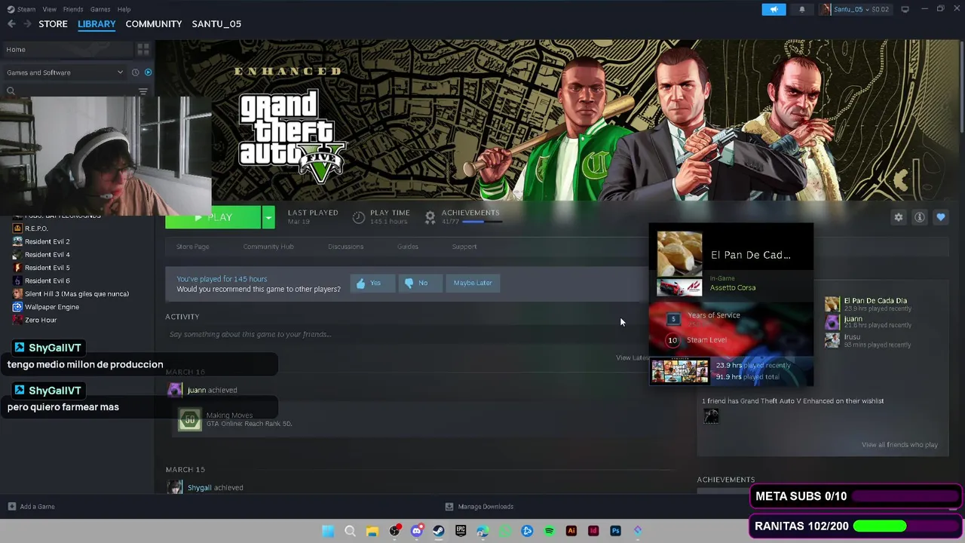The height and width of the screenshot is (543, 965).
Task: Open the game info icon
Action: [x=920, y=217]
